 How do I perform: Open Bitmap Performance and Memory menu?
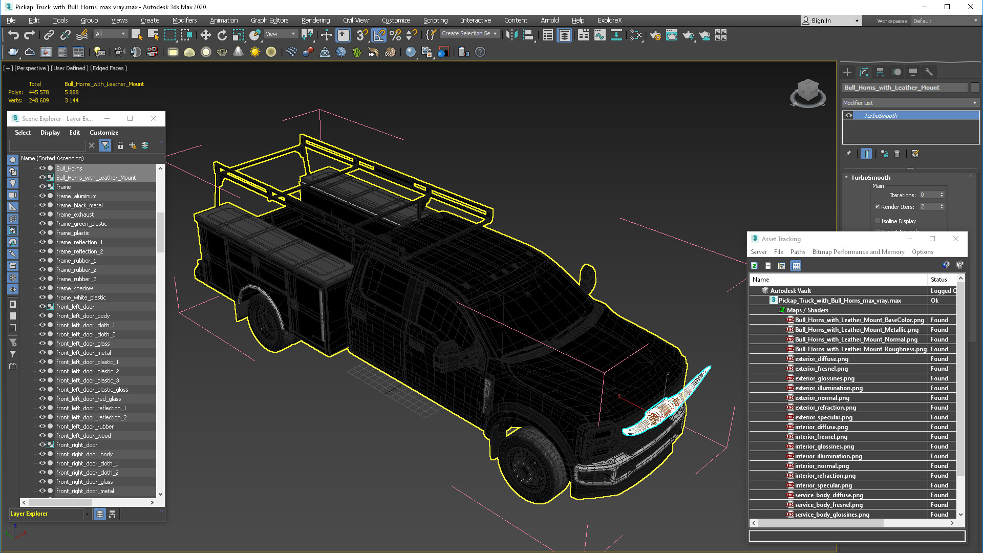click(858, 252)
